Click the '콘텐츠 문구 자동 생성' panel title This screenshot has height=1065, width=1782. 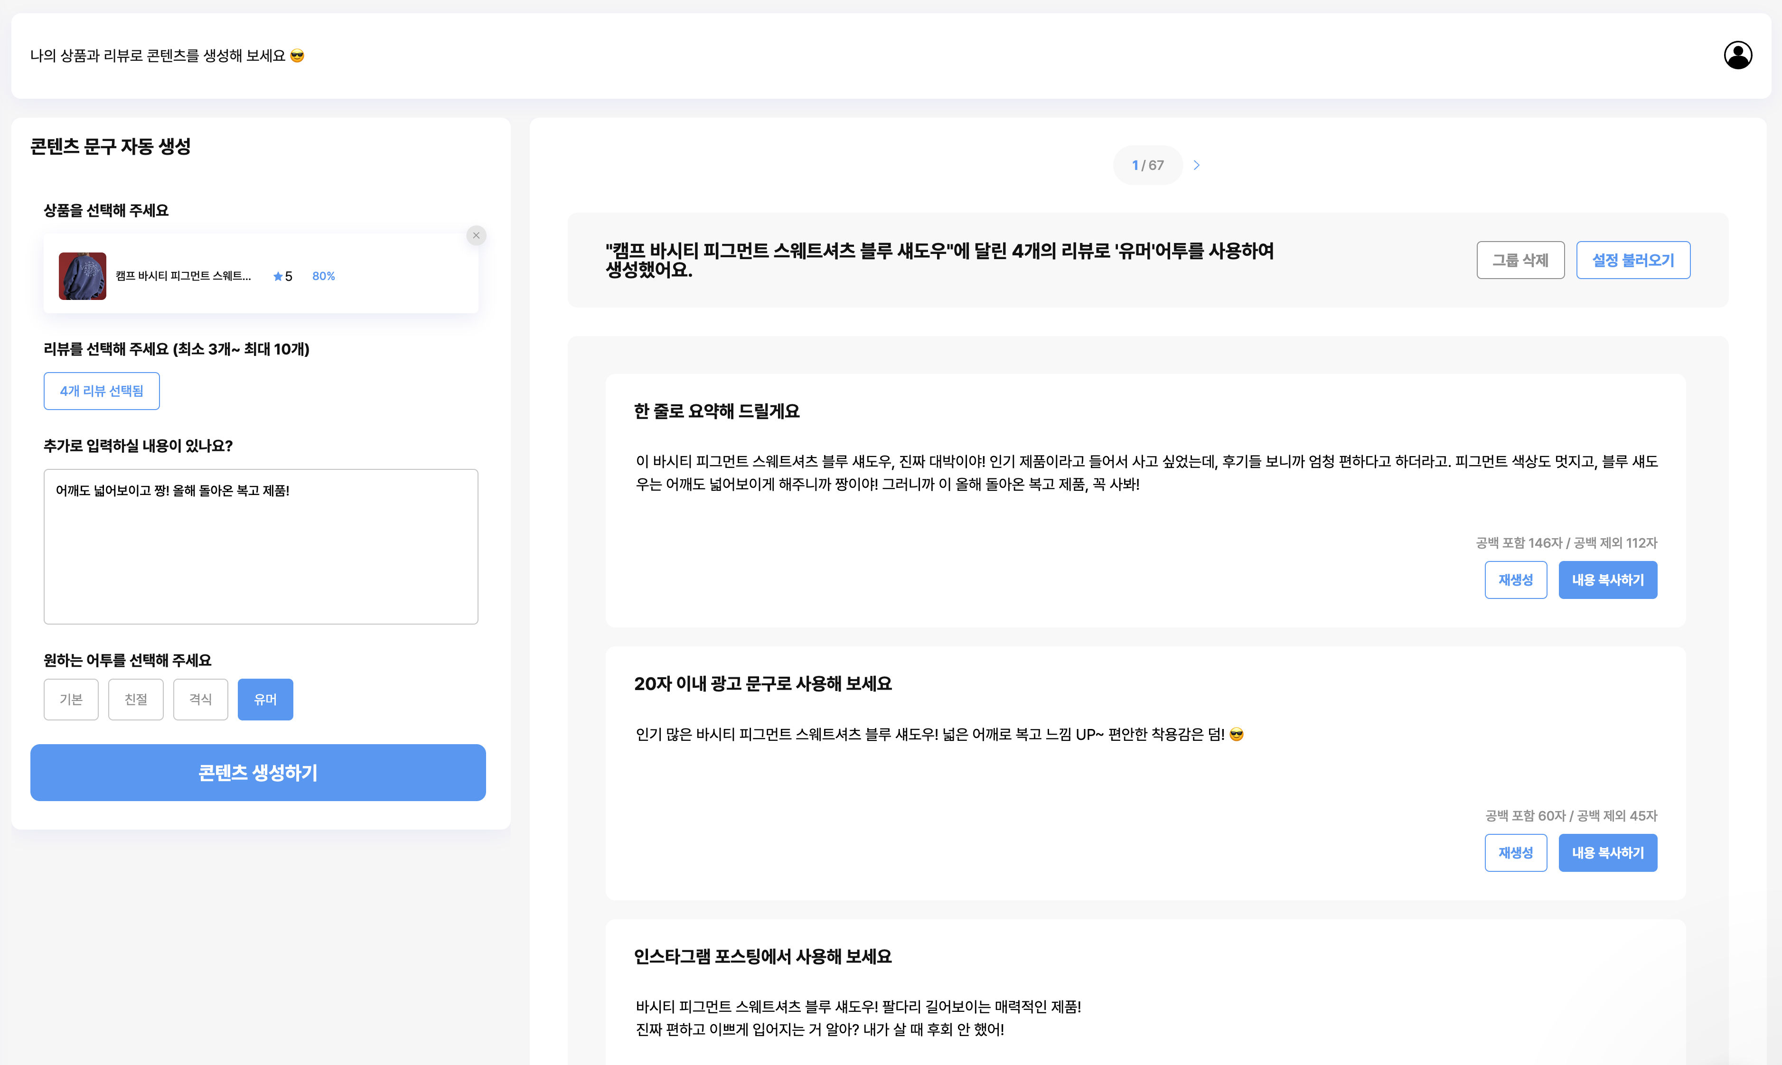pyautogui.click(x=111, y=146)
